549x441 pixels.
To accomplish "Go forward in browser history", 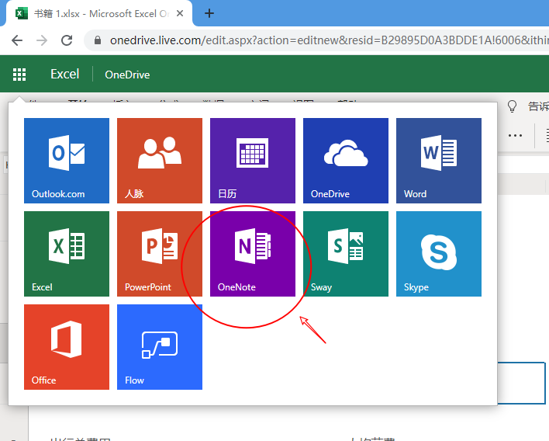I will pos(42,40).
